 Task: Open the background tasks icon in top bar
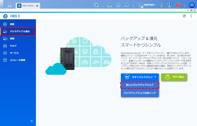click(109, 5)
